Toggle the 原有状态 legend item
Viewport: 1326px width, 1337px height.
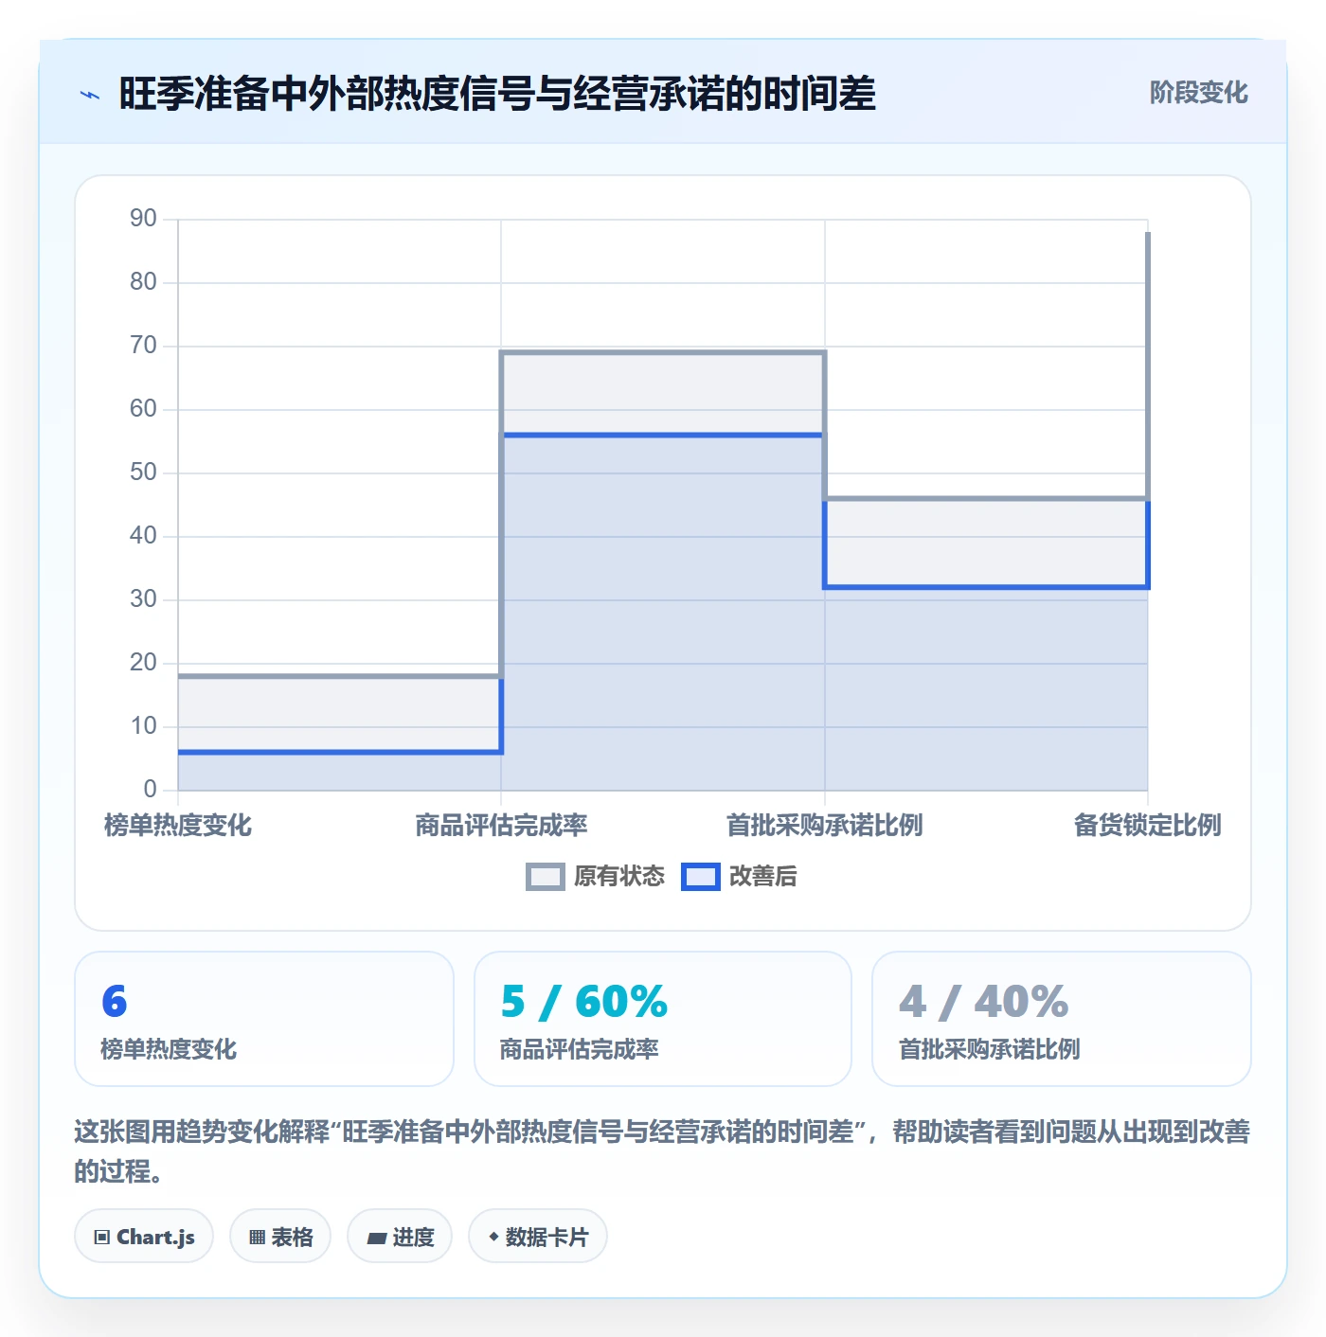(x=595, y=876)
